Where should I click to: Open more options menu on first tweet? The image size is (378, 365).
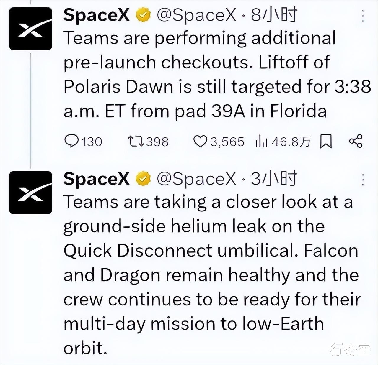point(363,16)
